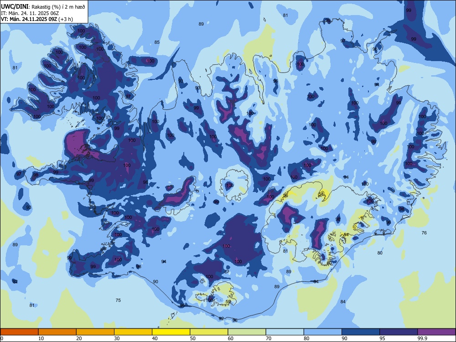Screen dimensions: 456x342
Task: Choose the medium blue 90–95 legend band
Action: tap(361, 332)
